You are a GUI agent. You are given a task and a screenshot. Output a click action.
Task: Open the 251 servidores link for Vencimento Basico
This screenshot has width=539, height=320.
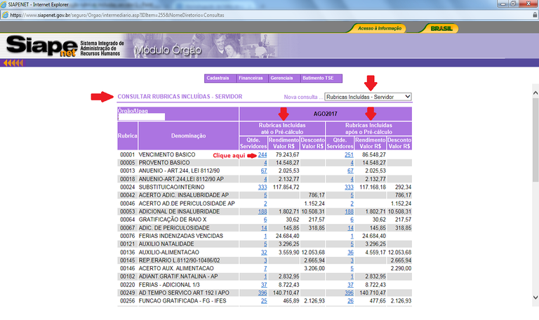[349, 154]
